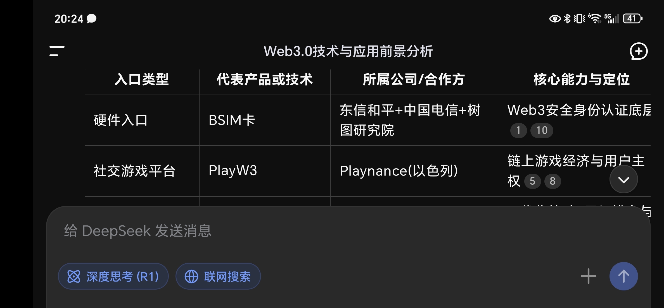Open the sidebar menu icon
Viewport: 664px width, 308px height.
(x=57, y=51)
